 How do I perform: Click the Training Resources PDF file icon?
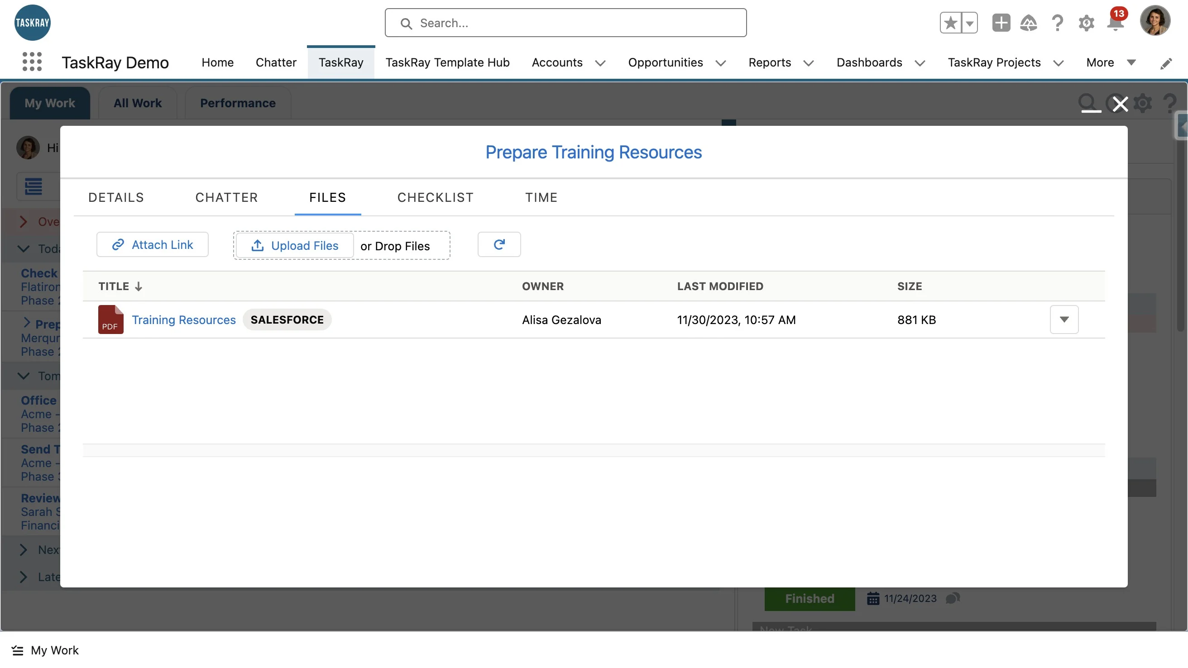(x=110, y=320)
